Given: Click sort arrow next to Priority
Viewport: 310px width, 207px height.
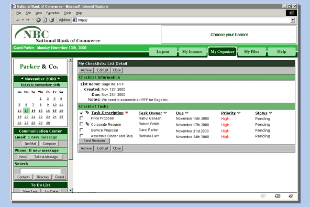Looking at the screenshot, I should click(x=239, y=113).
